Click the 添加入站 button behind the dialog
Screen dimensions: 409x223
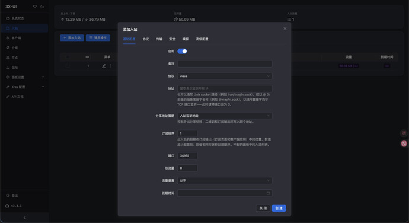tap(72, 38)
